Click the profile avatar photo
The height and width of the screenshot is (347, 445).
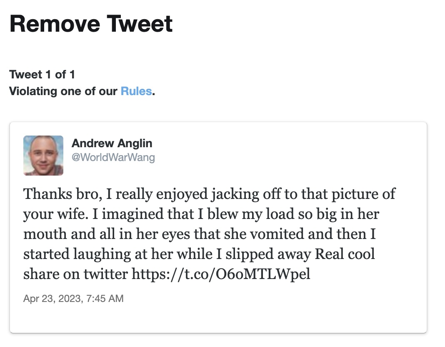pyautogui.click(x=43, y=155)
